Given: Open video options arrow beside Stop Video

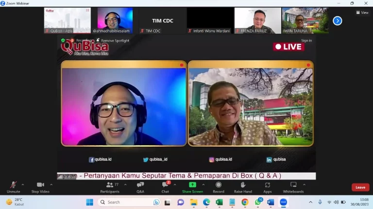Looking at the screenshot, I should pyautogui.click(x=51, y=185).
